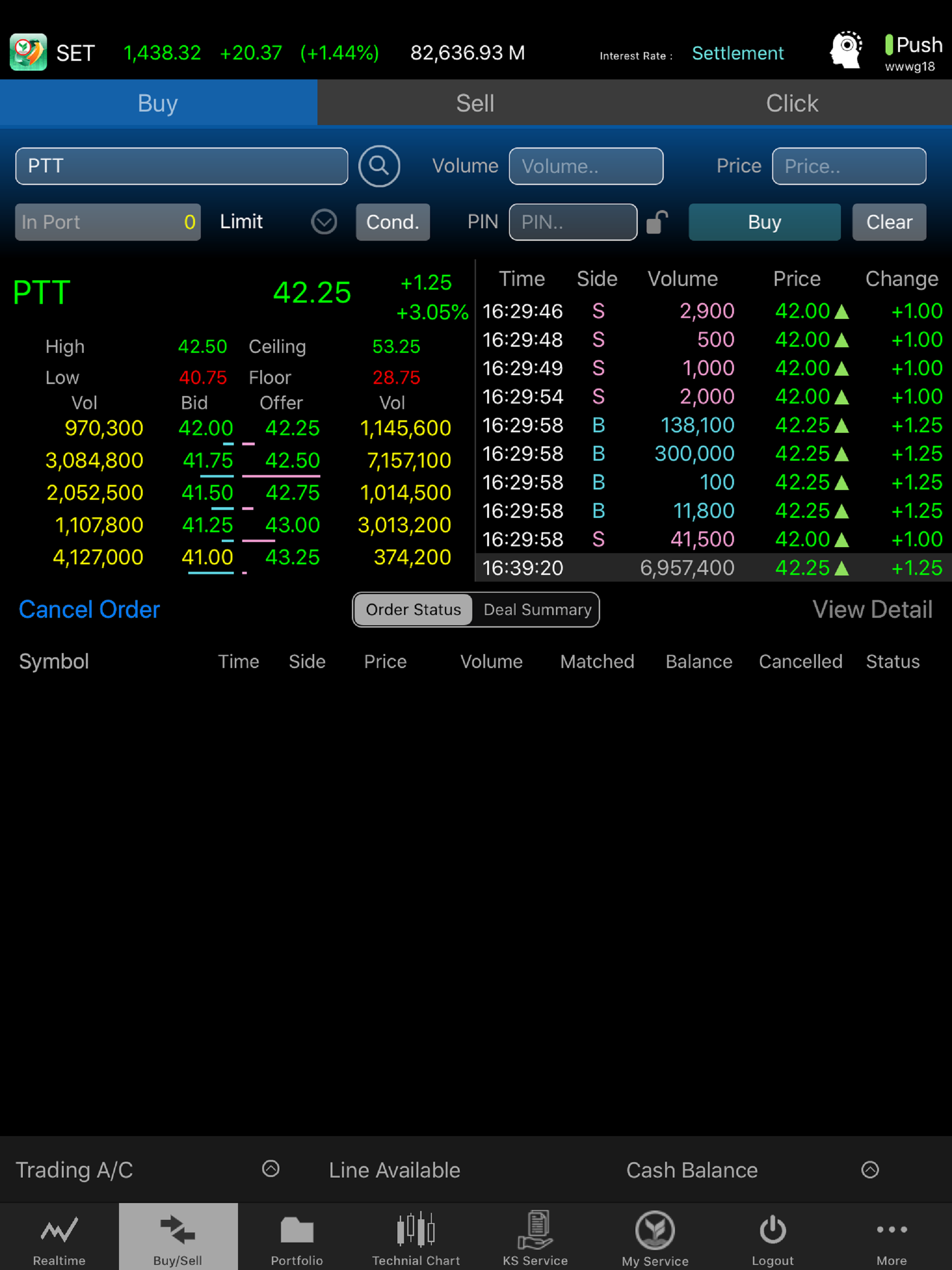This screenshot has height=1270, width=952.
Task: Tap View Detail
Action: (x=872, y=609)
